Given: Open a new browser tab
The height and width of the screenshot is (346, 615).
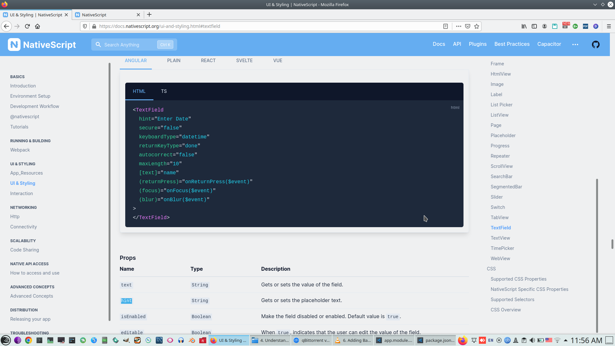Looking at the screenshot, I should [149, 15].
